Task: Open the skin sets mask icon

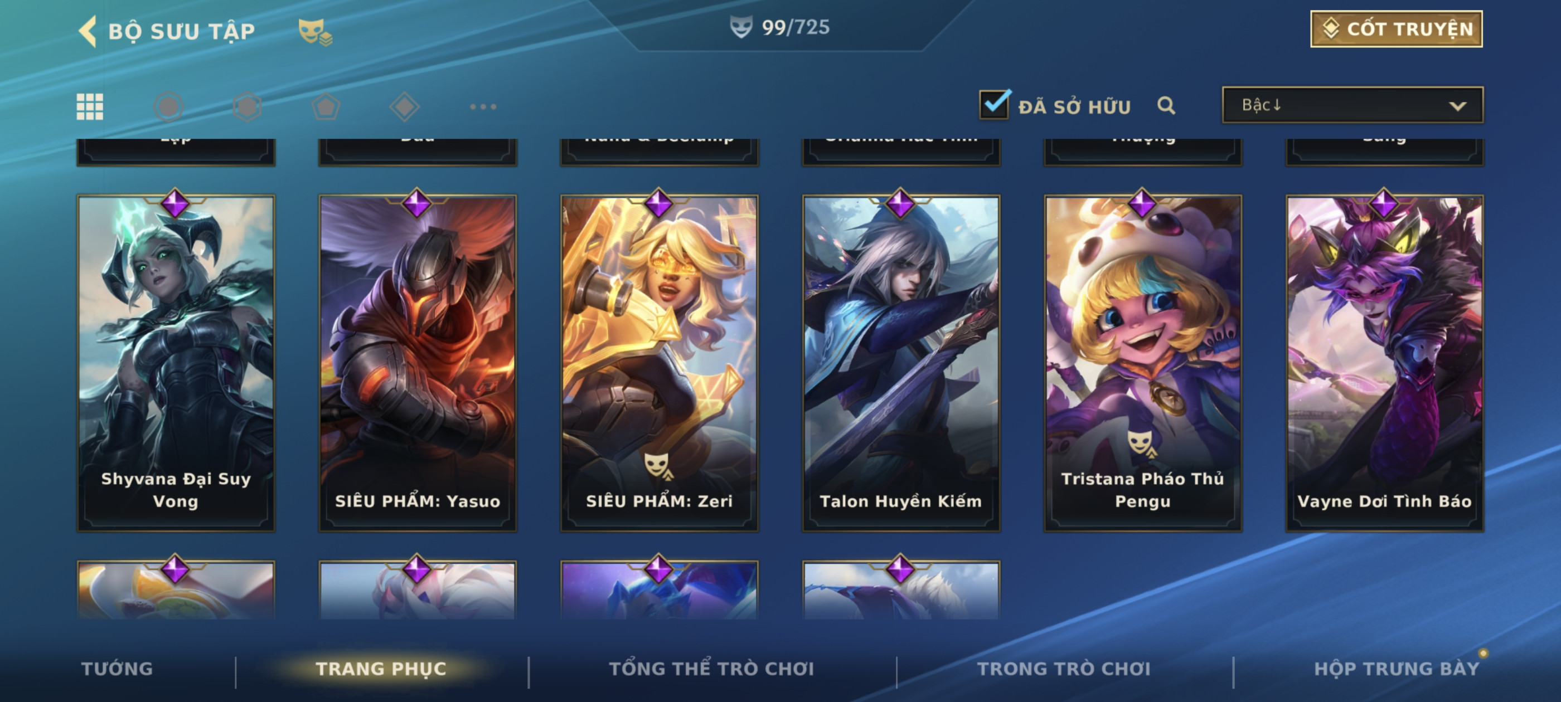Action: (x=314, y=32)
